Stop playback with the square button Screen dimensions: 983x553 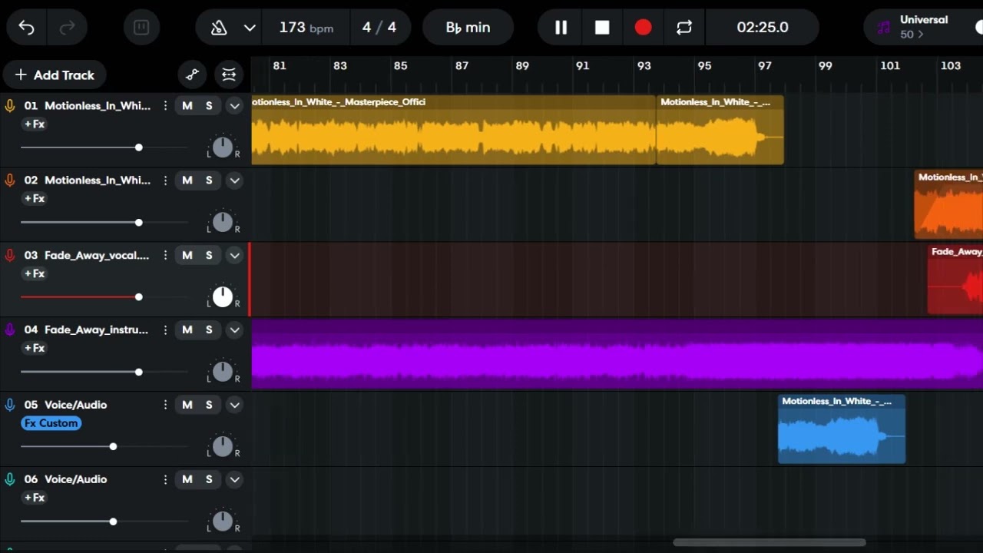click(602, 28)
